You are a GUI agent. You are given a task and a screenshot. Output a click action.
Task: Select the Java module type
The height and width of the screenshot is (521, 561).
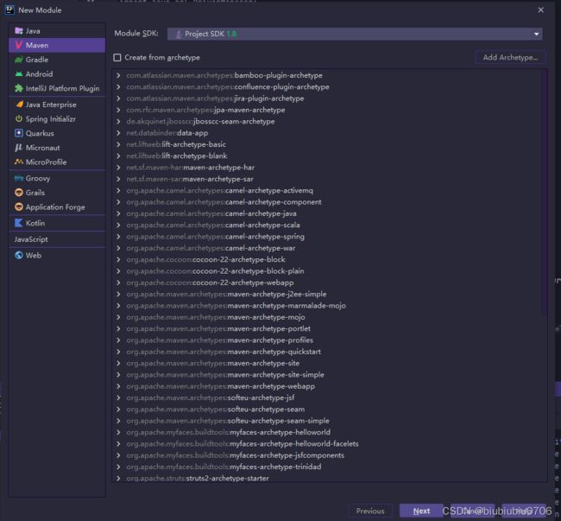point(57,31)
